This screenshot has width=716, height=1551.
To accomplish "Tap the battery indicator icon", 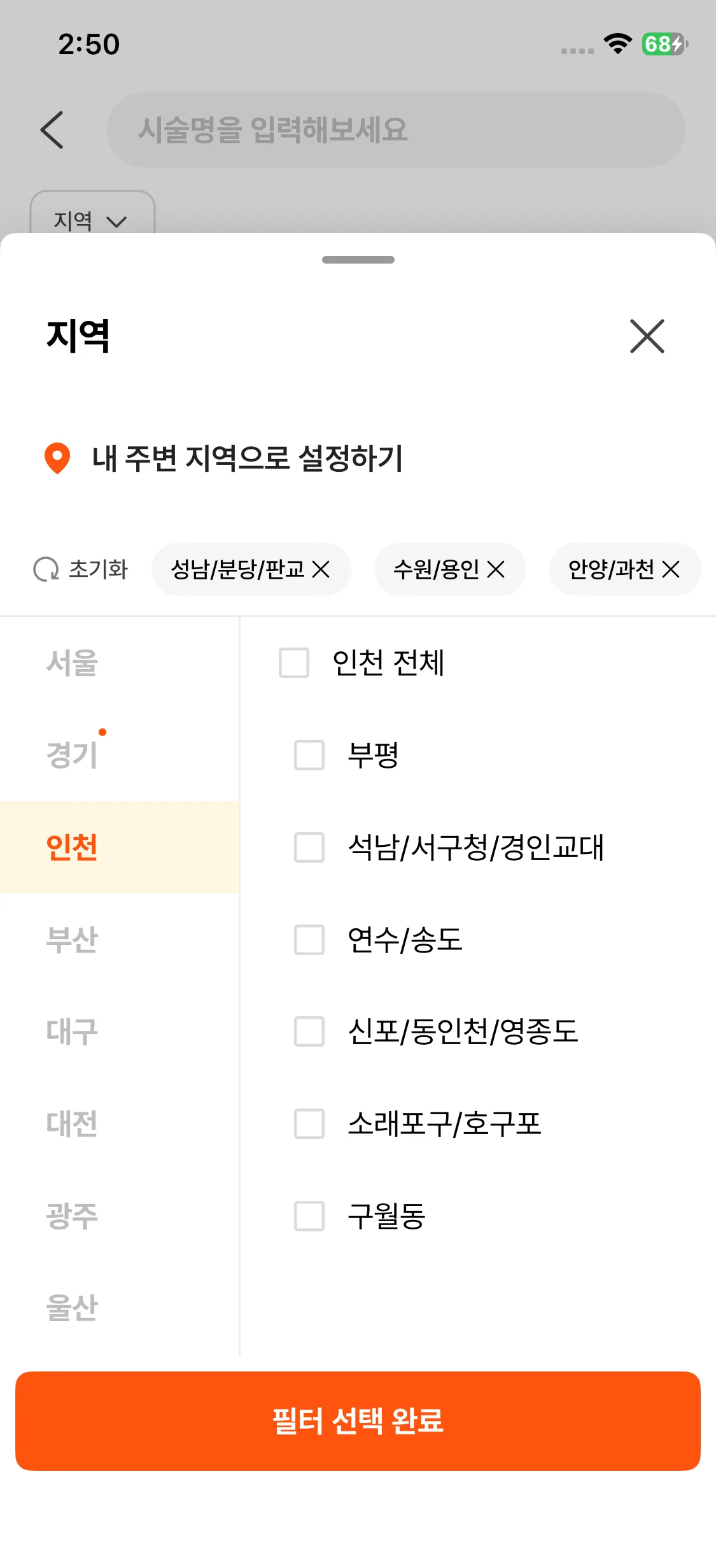I will [664, 44].
